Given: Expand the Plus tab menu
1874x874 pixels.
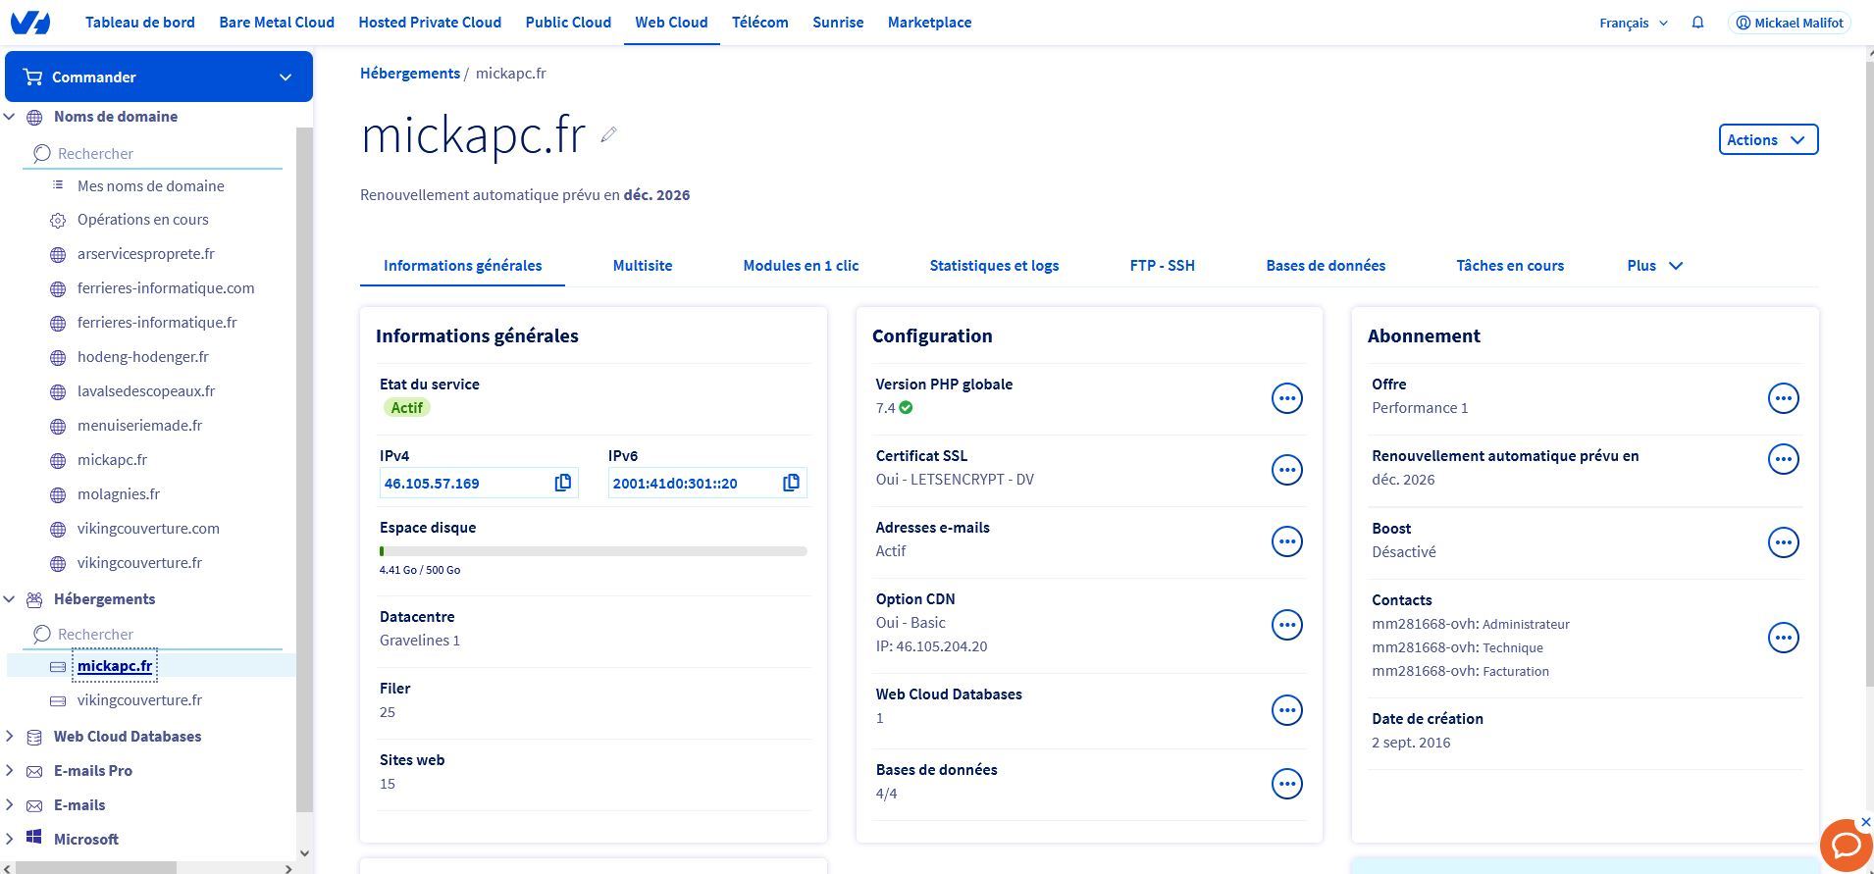Looking at the screenshot, I should [1654, 266].
